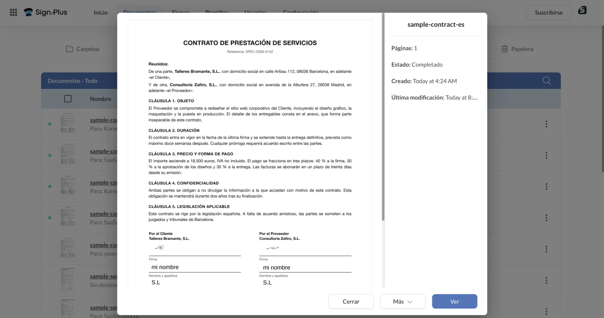Image resolution: width=604 pixels, height=318 pixels.
Task: Open the user avatar menu
Action: (582, 10)
